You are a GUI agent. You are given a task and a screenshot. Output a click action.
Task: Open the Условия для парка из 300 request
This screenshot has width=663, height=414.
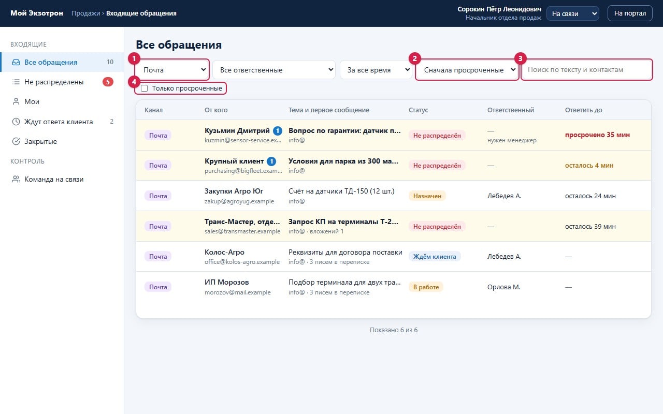click(x=394, y=166)
